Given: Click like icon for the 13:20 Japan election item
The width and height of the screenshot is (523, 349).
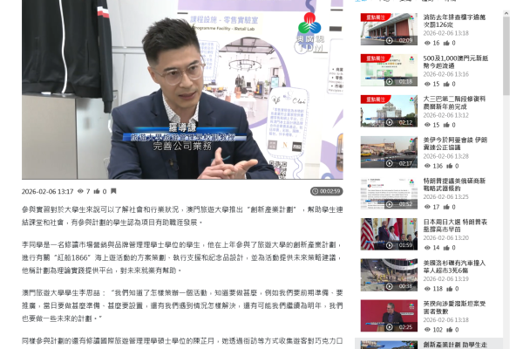Looking at the screenshot, I should [x=446, y=248].
